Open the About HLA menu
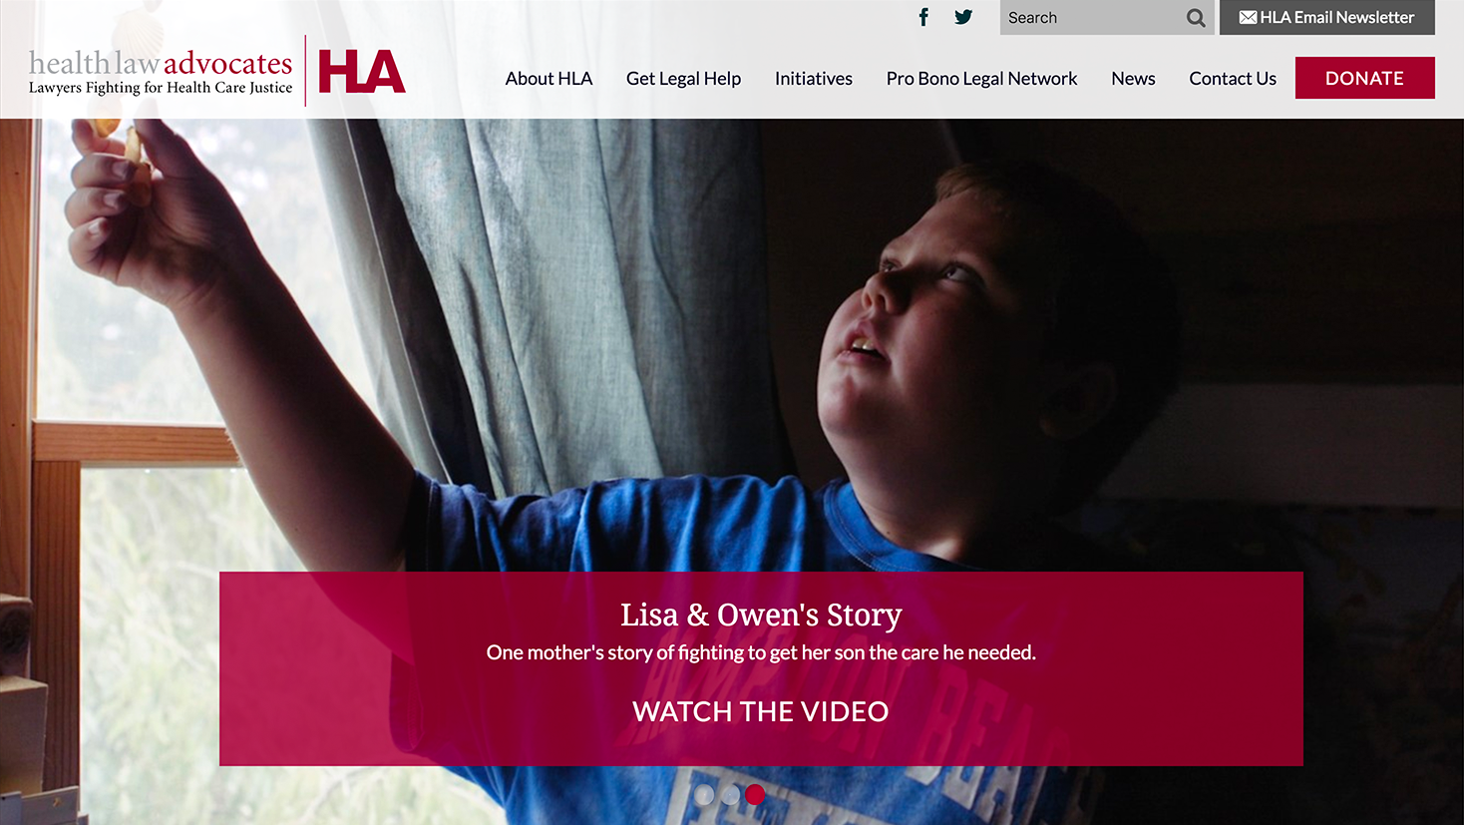Screen dimensions: 1464x825 click(549, 78)
